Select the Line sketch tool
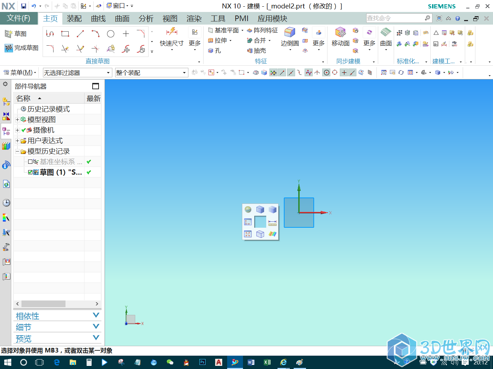This screenshot has height=369, width=493. [x=80, y=34]
